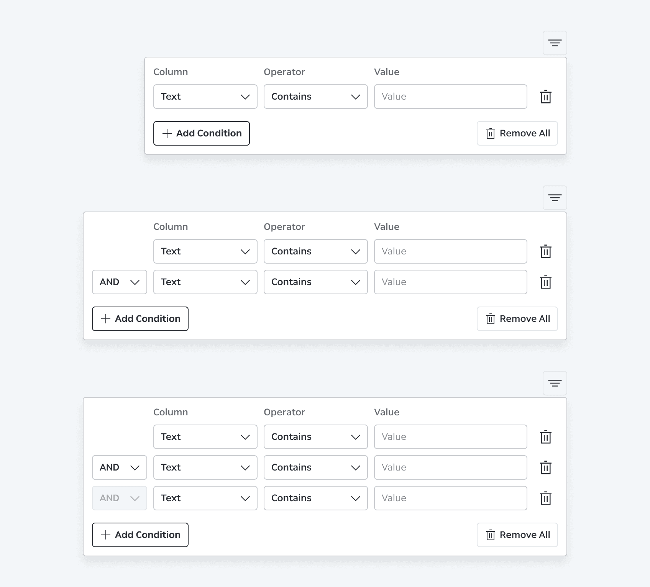Open the filter icon above the top panel
The image size is (650, 587).
coord(555,43)
